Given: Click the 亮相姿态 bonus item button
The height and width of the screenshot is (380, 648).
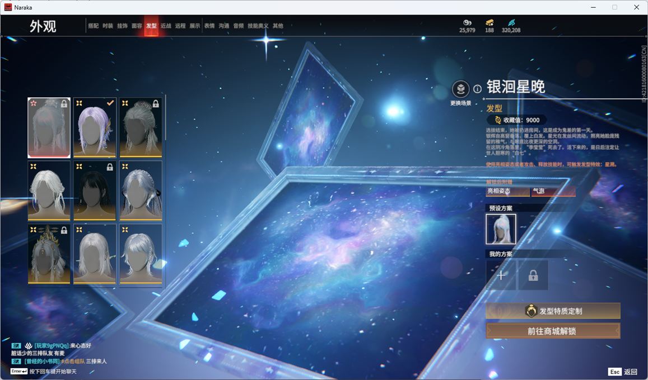Looking at the screenshot, I should [x=507, y=191].
